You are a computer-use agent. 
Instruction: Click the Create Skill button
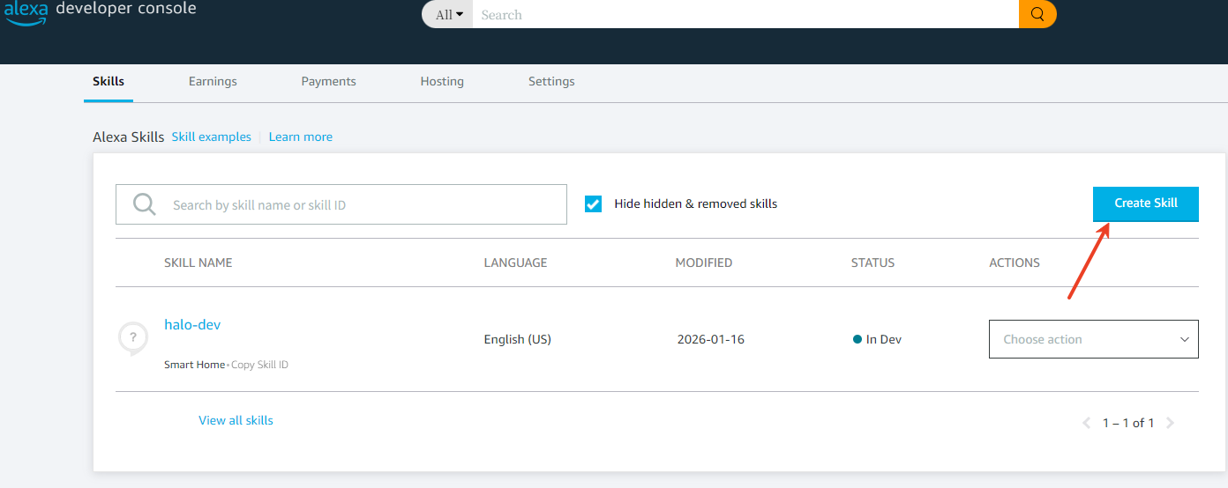[x=1146, y=203]
